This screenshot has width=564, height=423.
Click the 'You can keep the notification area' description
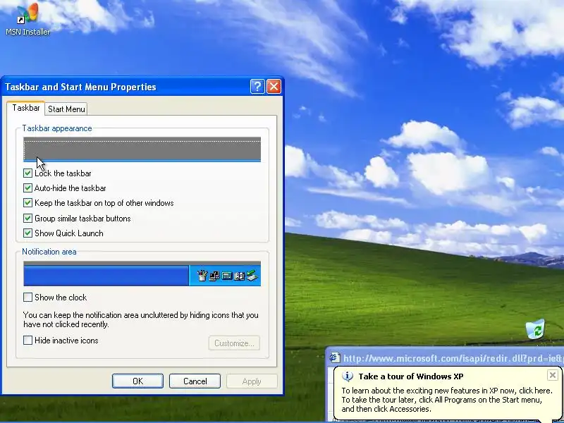pos(140,319)
